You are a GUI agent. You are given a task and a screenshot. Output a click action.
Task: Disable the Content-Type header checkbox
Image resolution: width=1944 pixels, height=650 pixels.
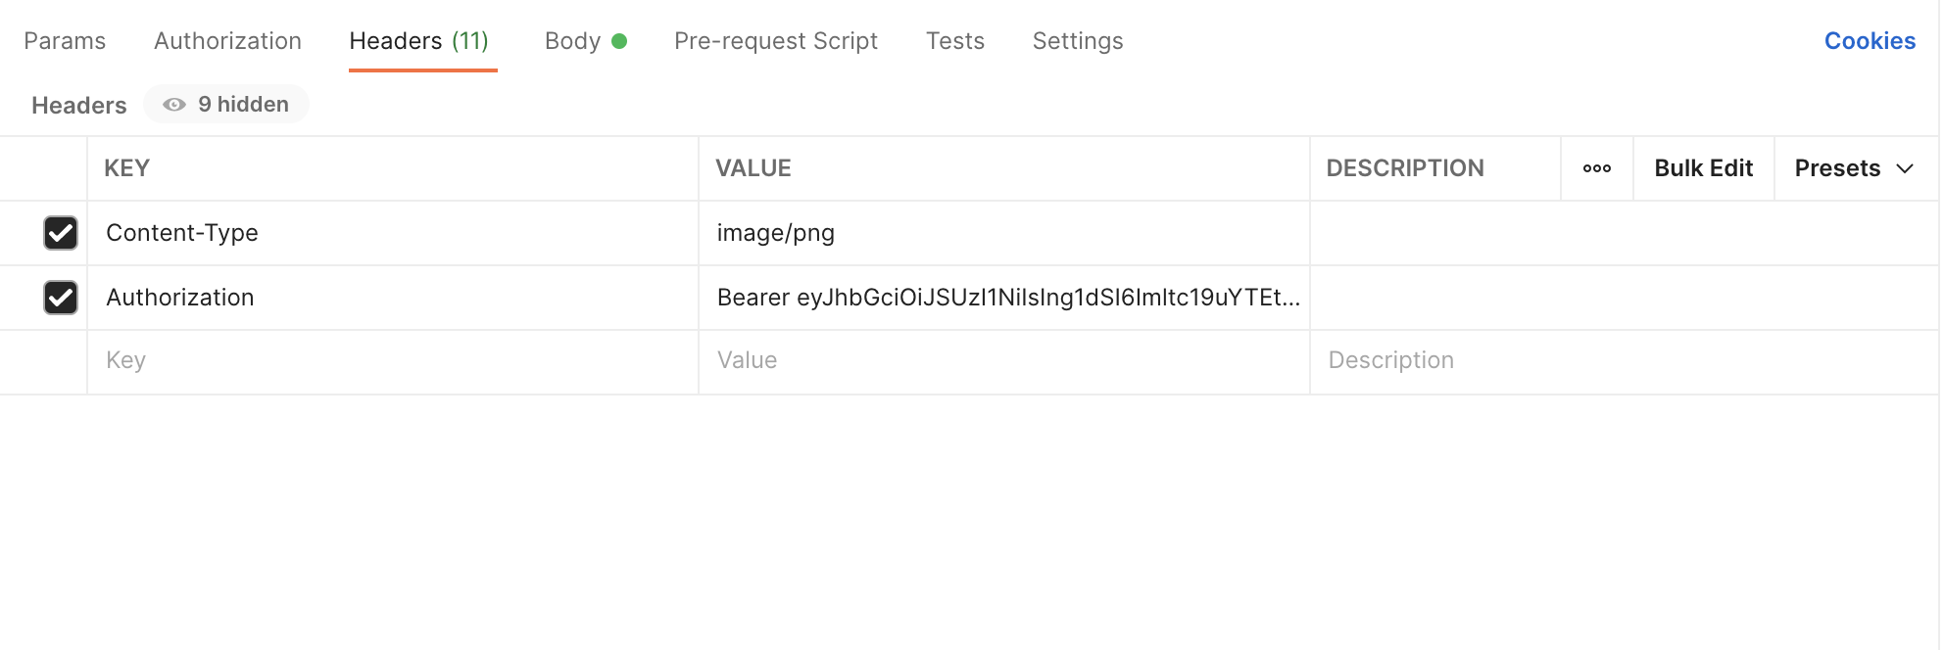pyautogui.click(x=61, y=233)
